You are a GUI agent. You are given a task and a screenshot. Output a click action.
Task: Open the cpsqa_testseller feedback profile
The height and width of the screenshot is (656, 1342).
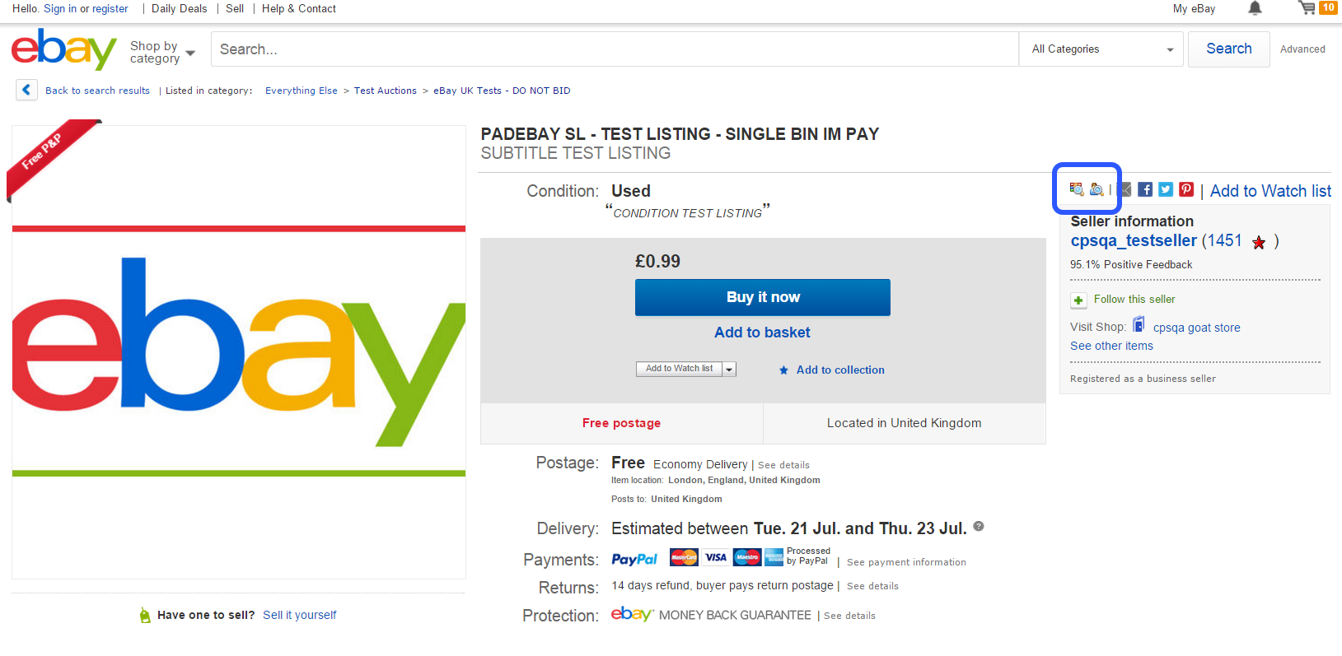coord(1133,240)
